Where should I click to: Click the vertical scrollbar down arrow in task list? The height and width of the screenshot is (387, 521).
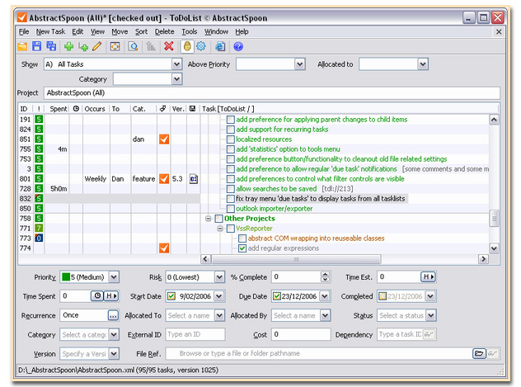point(494,248)
